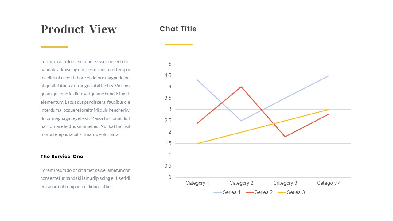Select the "Chat Title" chart heading
This screenshot has width=393, height=221.
[178, 29]
